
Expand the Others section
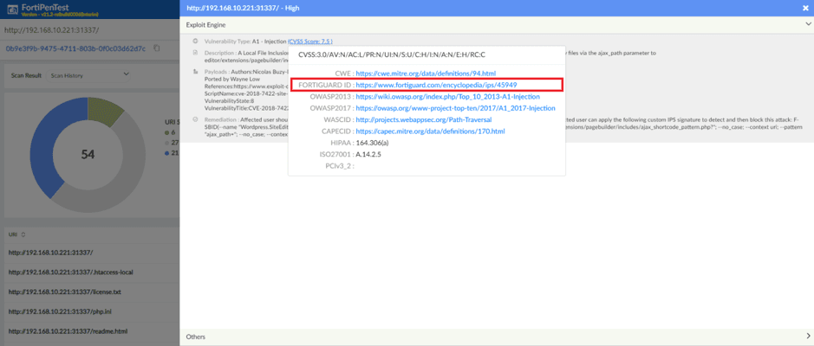coord(808,336)
